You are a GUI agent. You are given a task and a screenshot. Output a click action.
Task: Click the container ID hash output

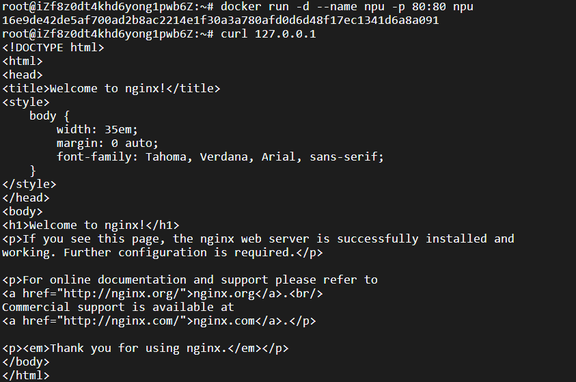click(221, 21)
